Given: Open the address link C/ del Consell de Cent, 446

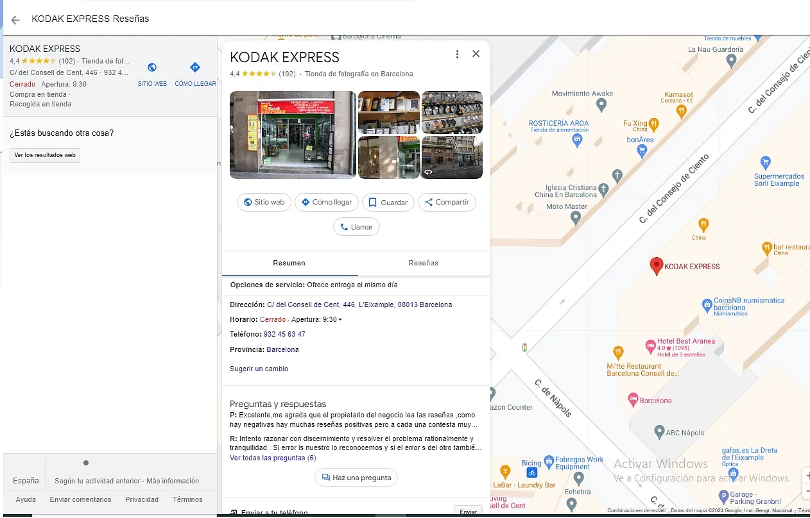Looking at the screenshot, I should (x=359, y=305).
